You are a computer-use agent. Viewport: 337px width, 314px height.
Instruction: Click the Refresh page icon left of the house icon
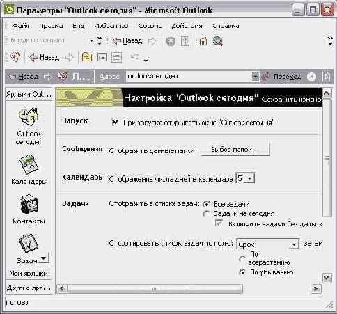click(x=185, y=42)
